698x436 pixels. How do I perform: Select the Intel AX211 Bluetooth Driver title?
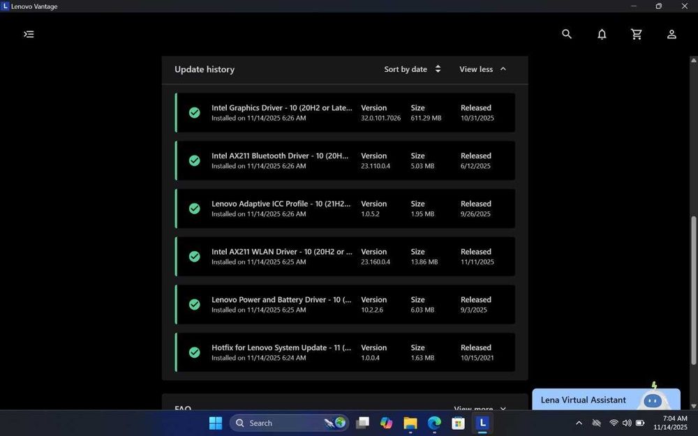coord(280,156)
